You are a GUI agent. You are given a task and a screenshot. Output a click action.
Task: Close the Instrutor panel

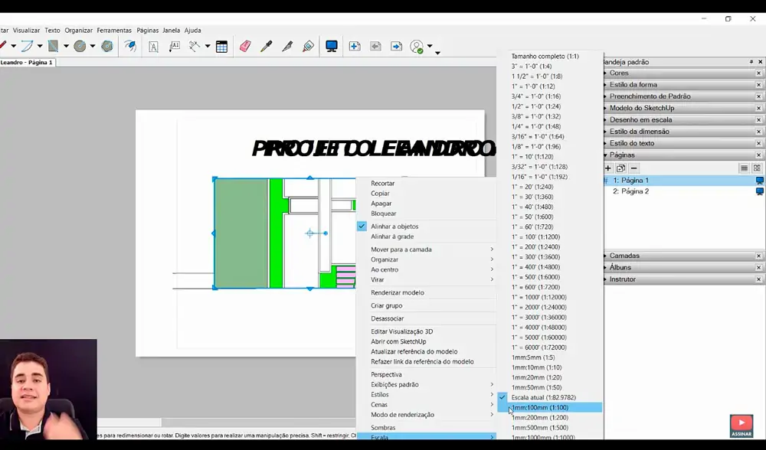(758, 279)
